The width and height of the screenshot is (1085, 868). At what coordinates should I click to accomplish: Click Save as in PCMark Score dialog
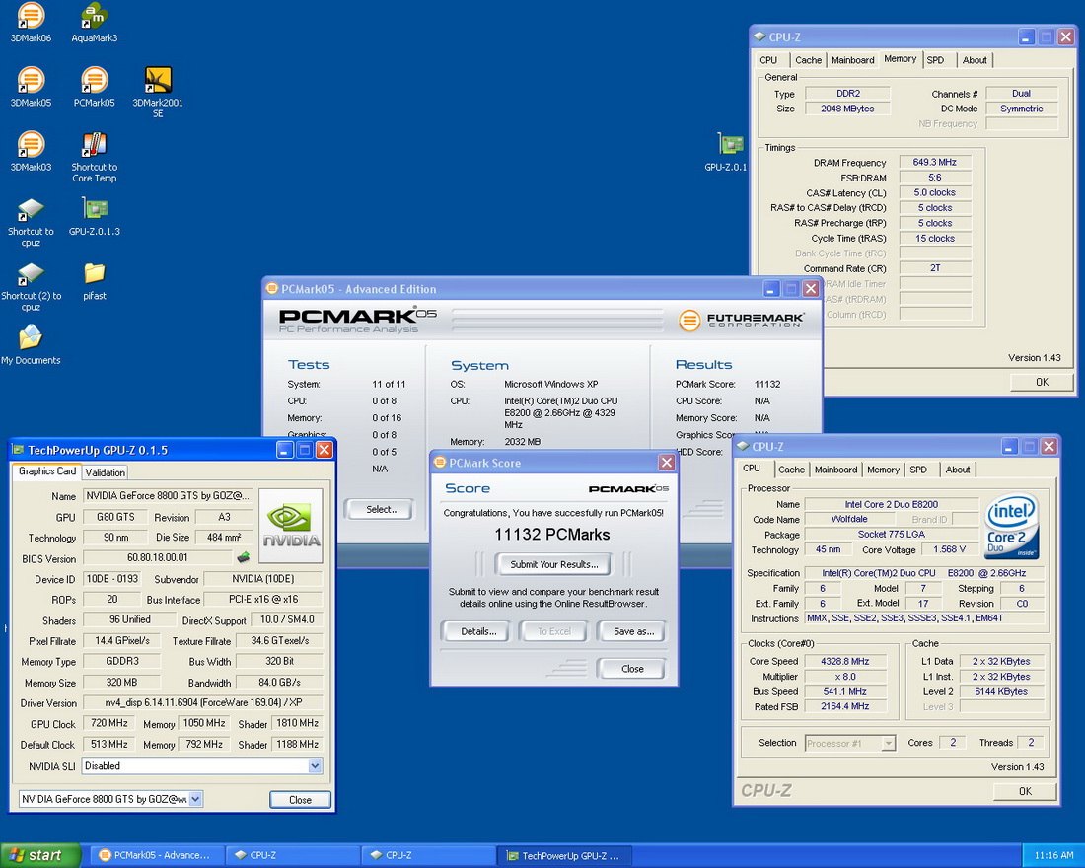[x=633, y=631]
